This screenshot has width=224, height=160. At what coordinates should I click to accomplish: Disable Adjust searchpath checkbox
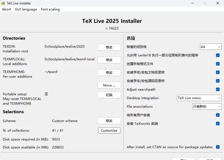[218, 89]
